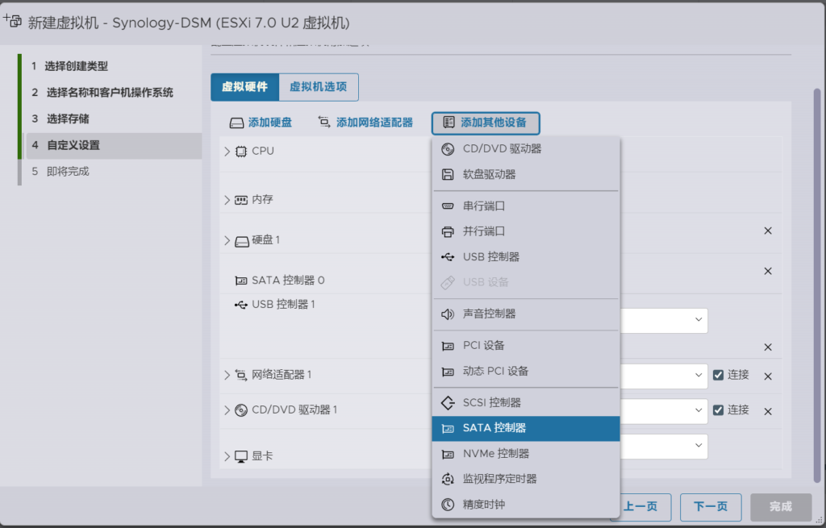Click the hardware list vertical scrollbar
The height and width of the screenshot is (528, 826).
(x=817, y=285)
